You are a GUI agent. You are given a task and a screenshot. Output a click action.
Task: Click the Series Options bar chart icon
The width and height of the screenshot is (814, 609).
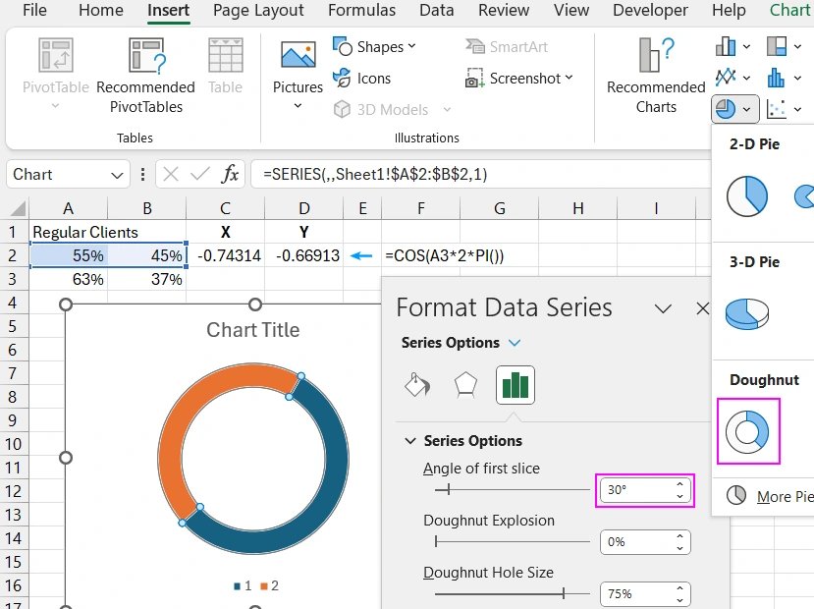(x=516, y=385)
